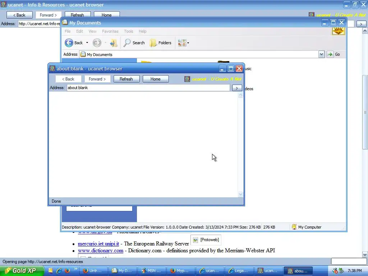This screenshot has width=368, height=276.
Task: Open File menu in My Documents
Action: pos(68,31)
